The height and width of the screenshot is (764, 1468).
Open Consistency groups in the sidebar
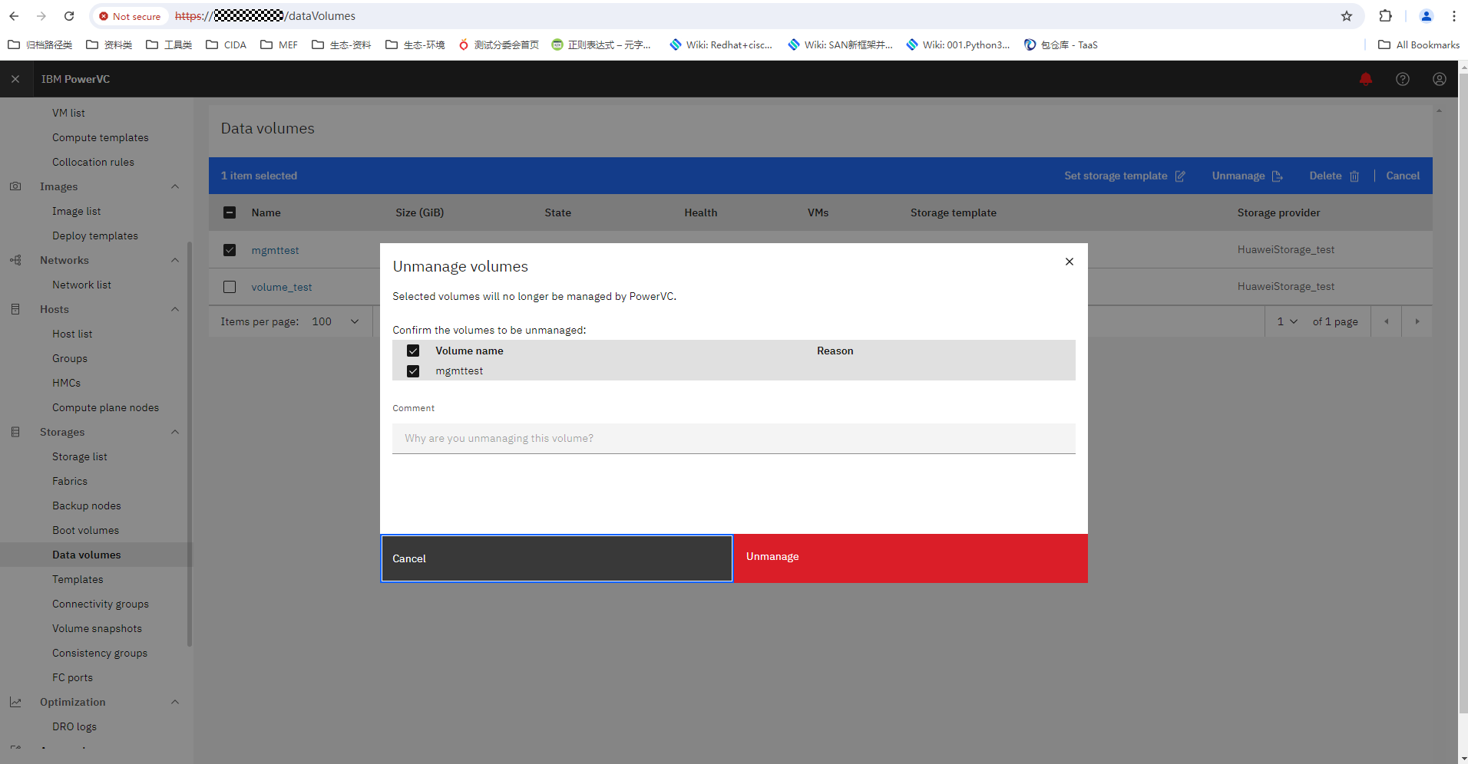click(x=100, y=653)
